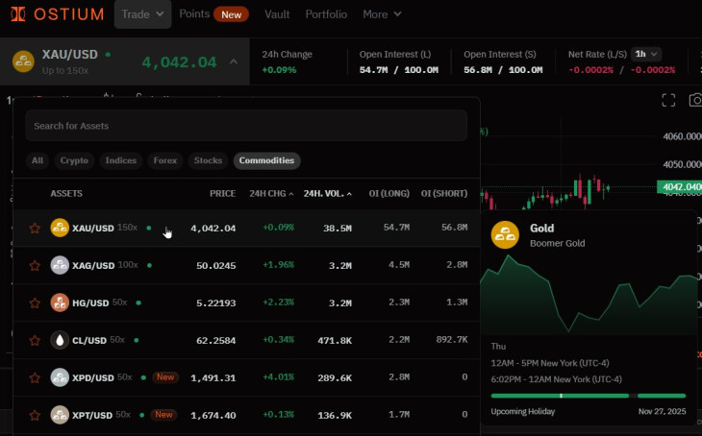Click the XAG/USD silver asset icon

click(x=60, y=265)
